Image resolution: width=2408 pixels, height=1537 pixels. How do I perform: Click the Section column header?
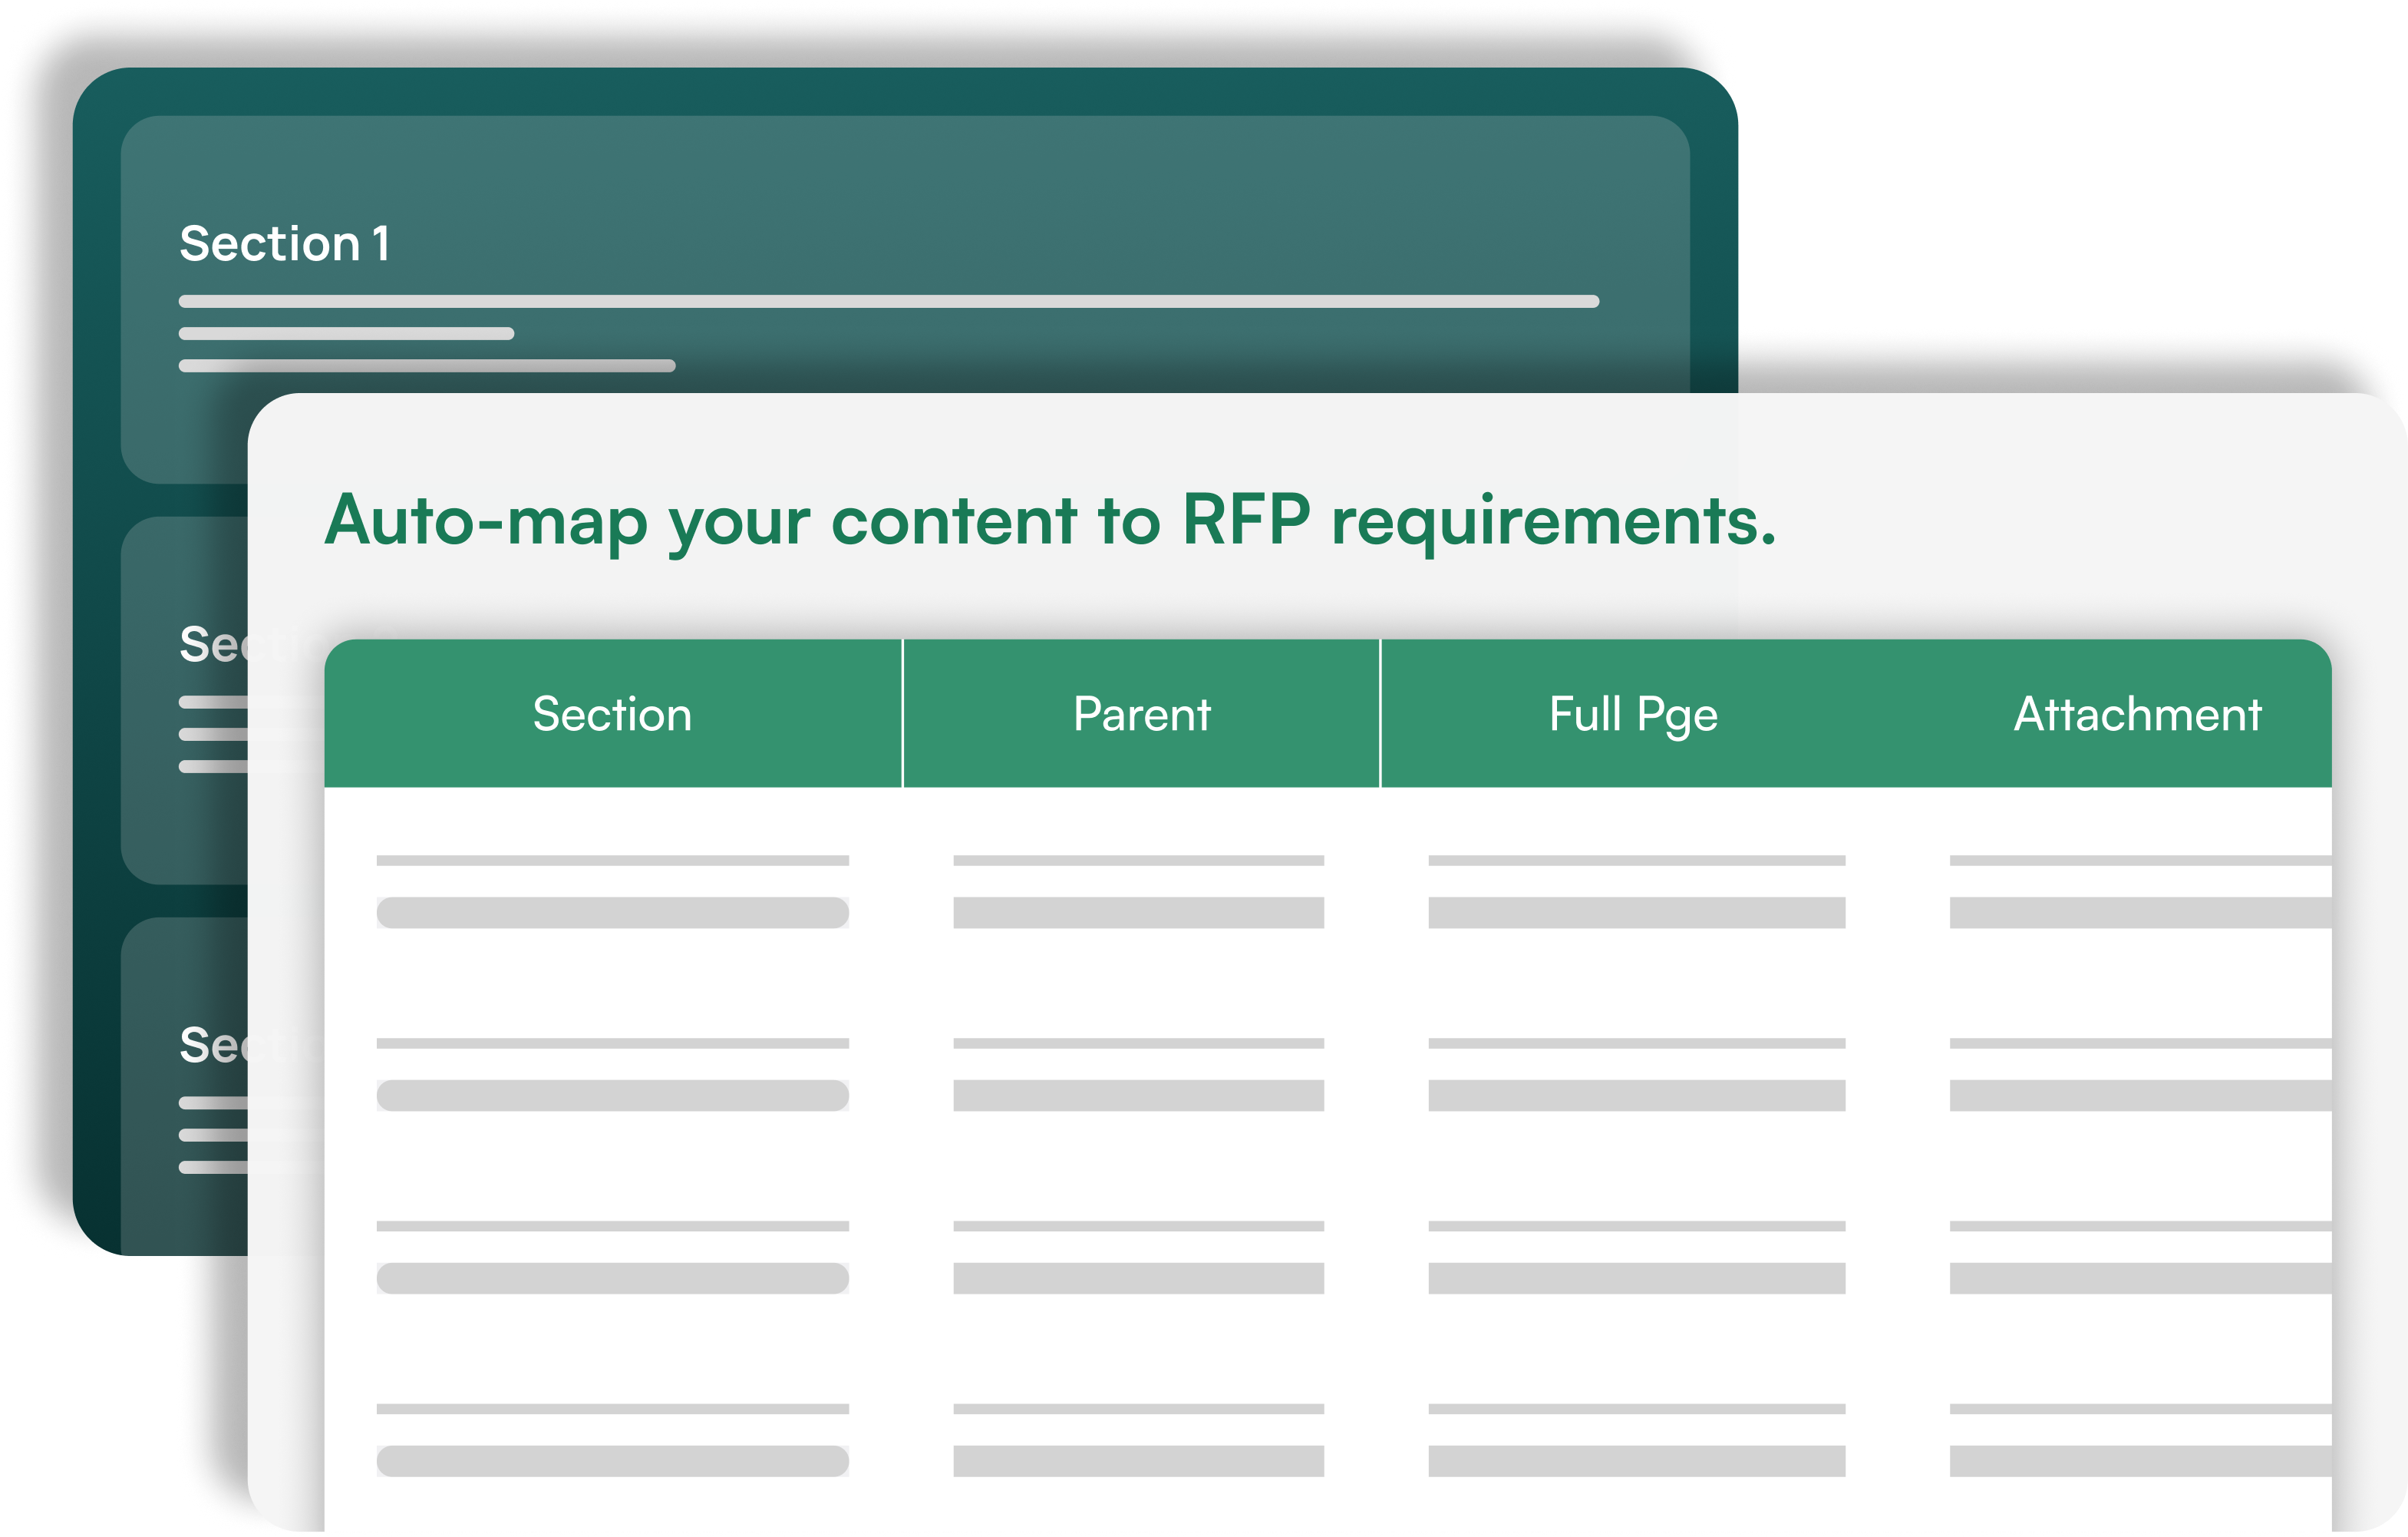(612, 715)
